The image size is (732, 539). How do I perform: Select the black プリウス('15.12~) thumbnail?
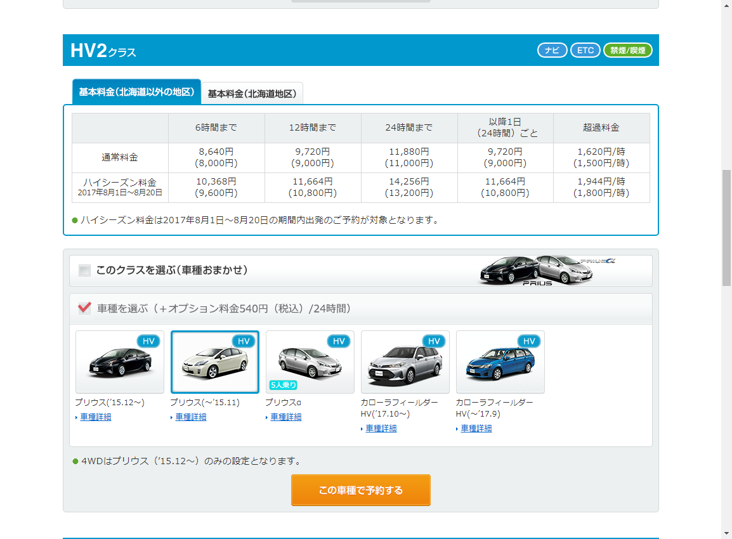120,362
